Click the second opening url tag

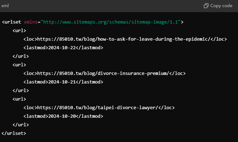19,65
